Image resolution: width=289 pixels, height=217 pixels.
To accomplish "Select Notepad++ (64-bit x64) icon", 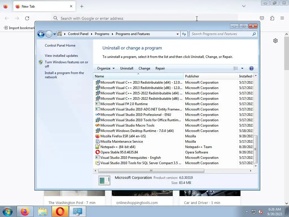I will tap(97, 147).
